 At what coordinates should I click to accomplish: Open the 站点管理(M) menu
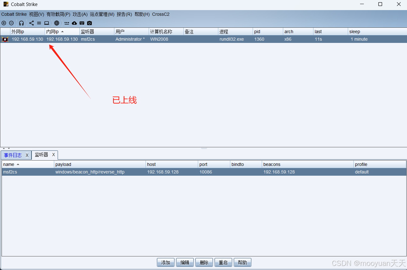(x=102, y=14)
